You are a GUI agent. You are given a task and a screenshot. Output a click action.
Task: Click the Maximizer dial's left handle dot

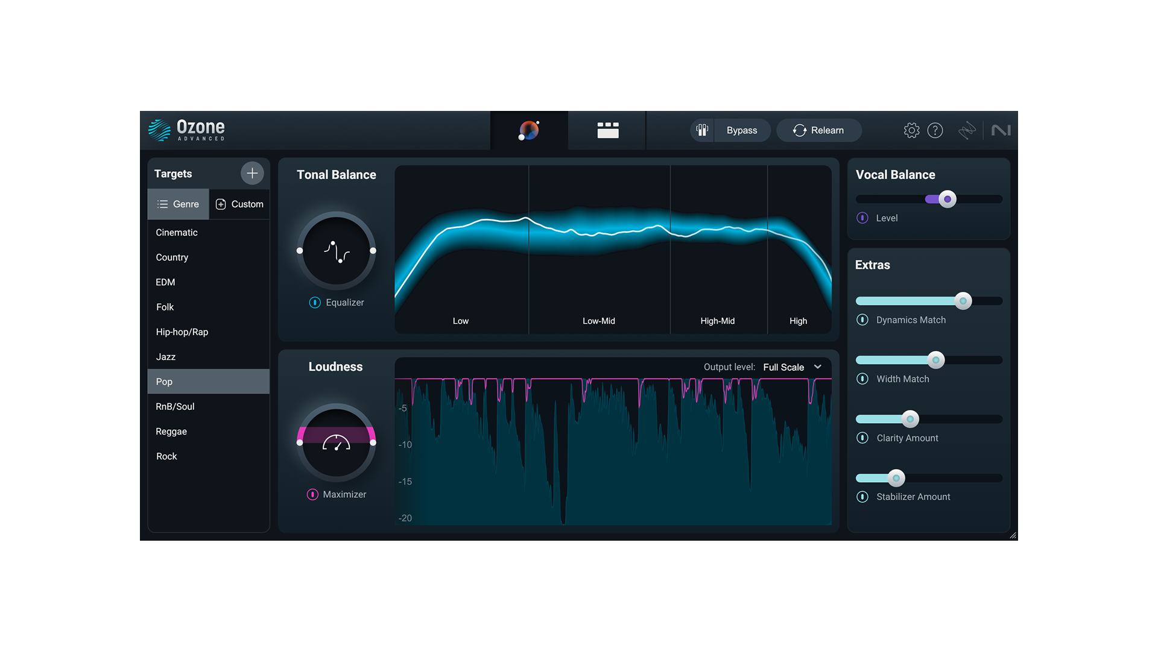(x=300, y=443)
